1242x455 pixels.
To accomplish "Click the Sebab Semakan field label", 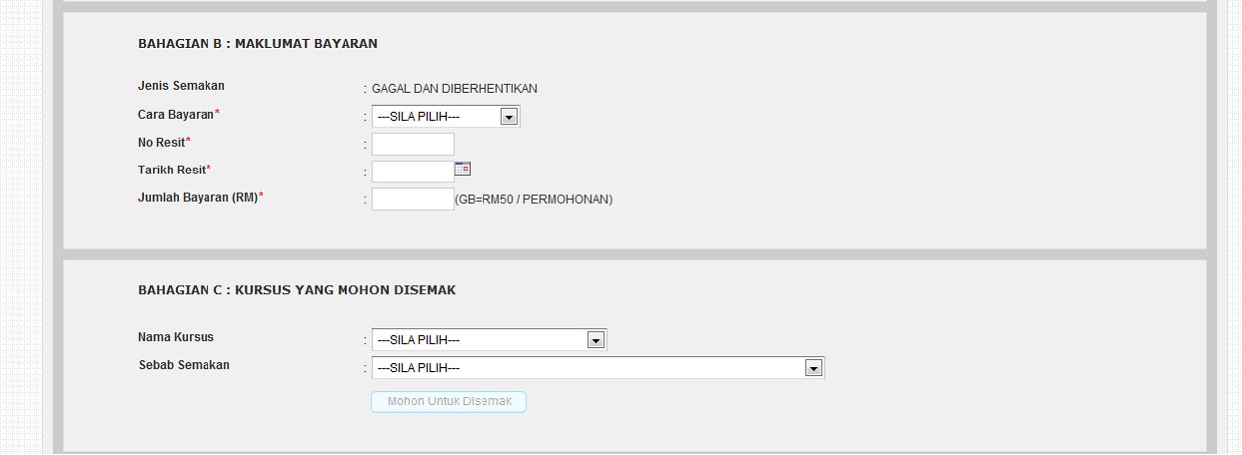I will [184, 365].
